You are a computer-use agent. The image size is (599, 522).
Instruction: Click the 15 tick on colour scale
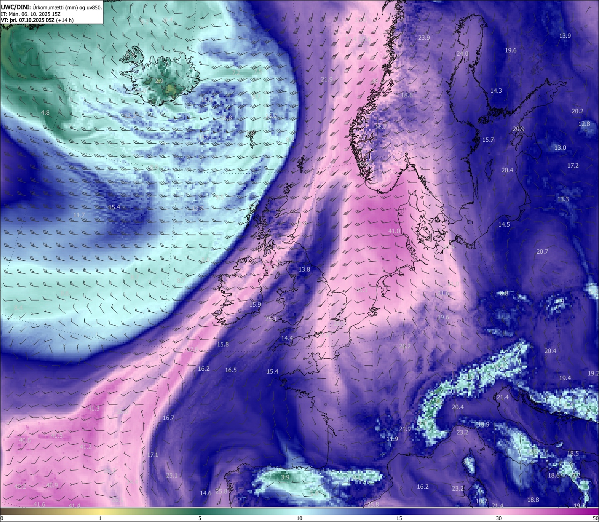tap(399, 518)
